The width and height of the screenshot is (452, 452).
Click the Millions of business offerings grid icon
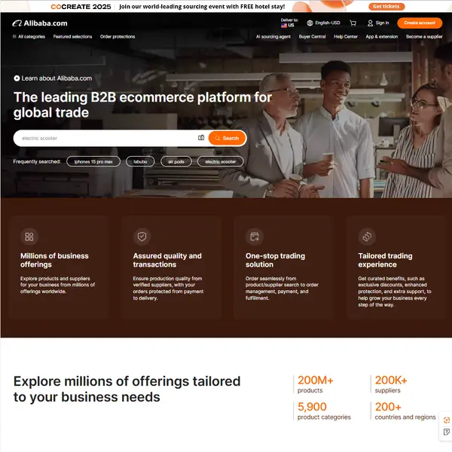point(29,237)
